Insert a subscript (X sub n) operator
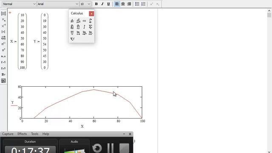 coord(3,20)
